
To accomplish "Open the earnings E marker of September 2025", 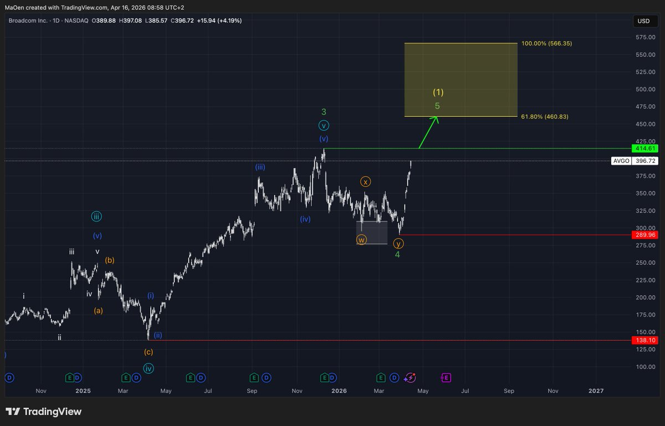I will pos(254,378).
